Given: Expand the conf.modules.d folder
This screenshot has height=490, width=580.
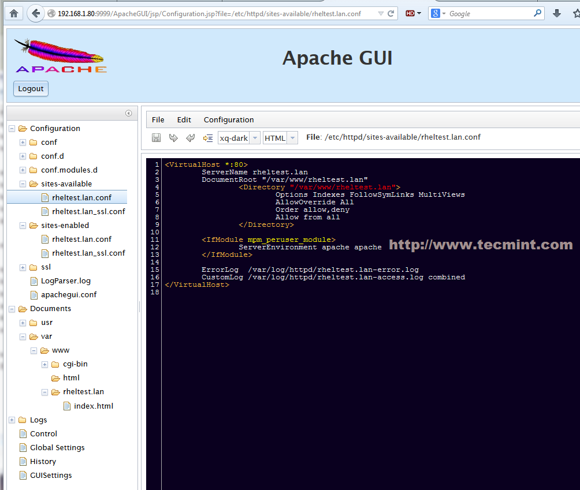Looking at the screenshot, I should point(23,170).
